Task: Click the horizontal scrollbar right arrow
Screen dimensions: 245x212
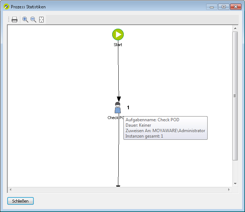Action: pyautogui.click(x=229, y=189)
